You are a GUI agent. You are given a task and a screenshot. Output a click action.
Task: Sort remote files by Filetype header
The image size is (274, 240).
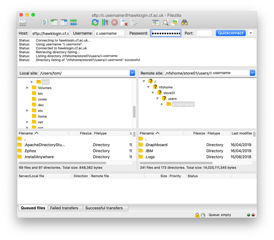coord(218,133)
